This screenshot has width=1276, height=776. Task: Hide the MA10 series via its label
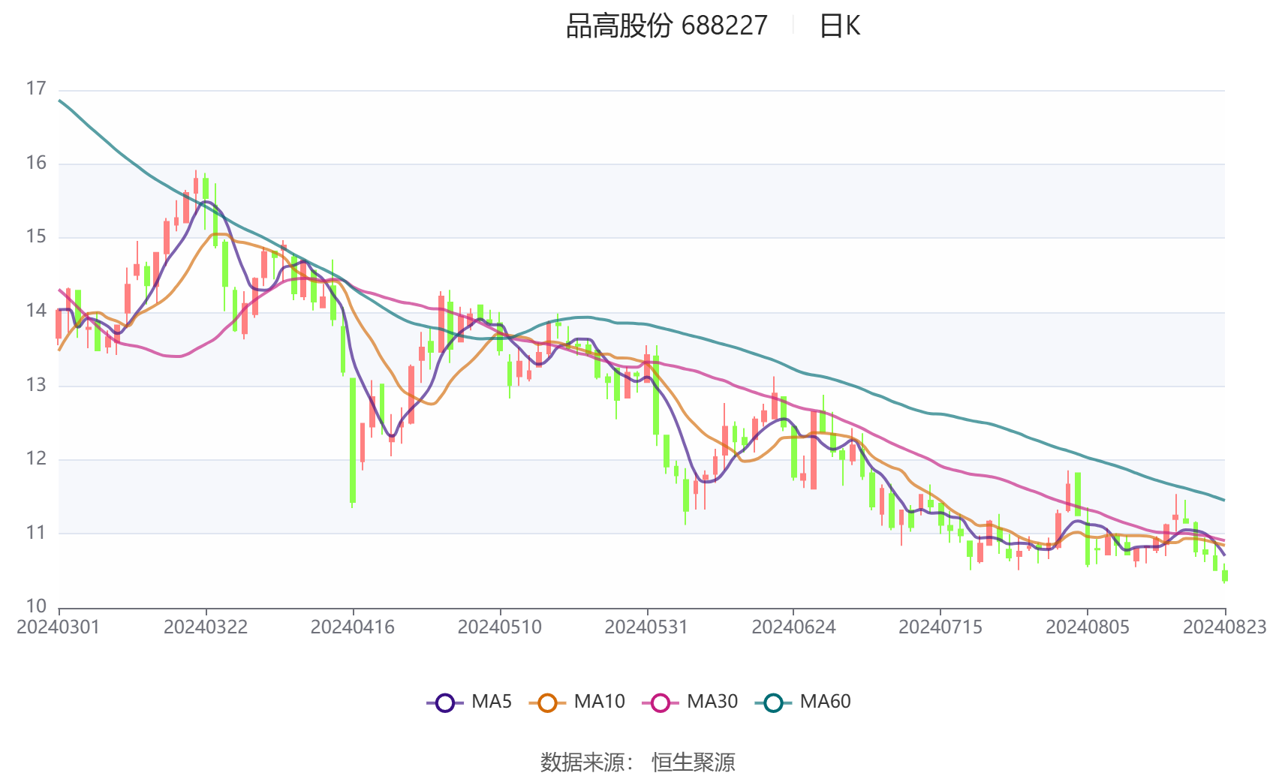coord(599,702)
